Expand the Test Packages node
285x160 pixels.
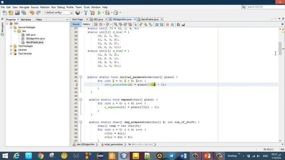[11, 46]
